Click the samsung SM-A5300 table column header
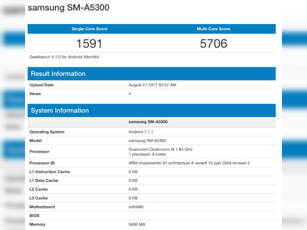This screenshot has height=230, width=307. (148, 122)
